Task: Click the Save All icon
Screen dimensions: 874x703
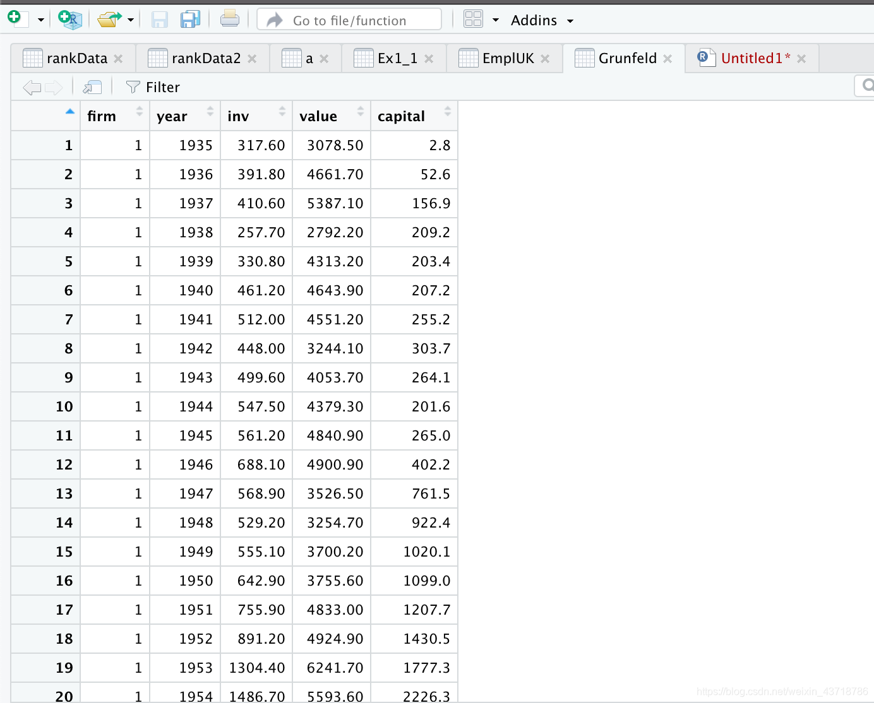Action: (190, 20)
